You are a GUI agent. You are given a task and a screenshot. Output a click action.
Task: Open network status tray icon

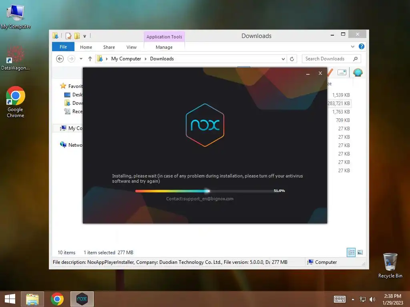[363, 299]
